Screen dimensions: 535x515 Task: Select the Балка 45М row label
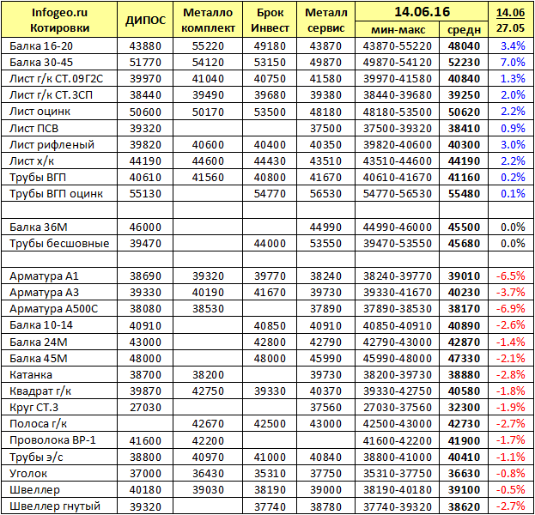(38, 359)
